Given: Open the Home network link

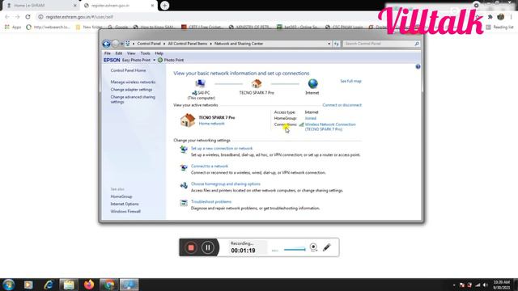Looking at the screenshot, I should [211, 124].
